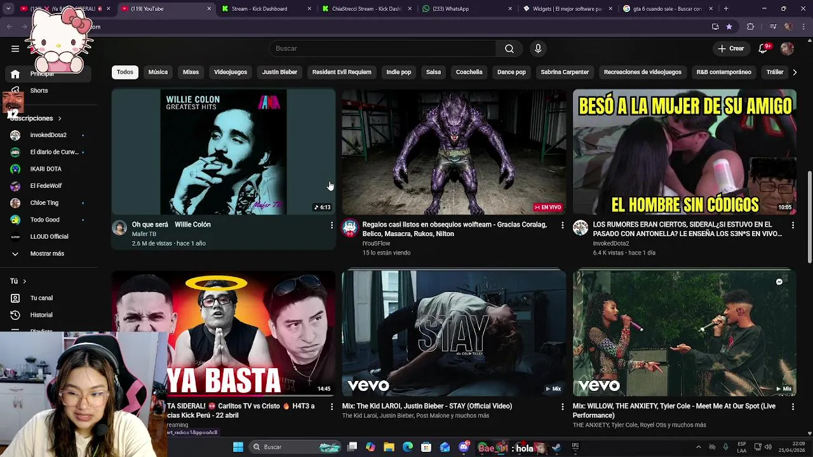Open Discord from taskbar
813x457 pixels.
pos(464,447)
